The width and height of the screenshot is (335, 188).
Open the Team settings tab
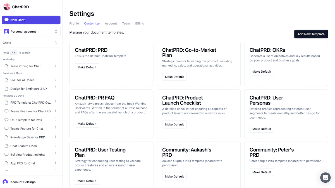click(x=126, y=23)
